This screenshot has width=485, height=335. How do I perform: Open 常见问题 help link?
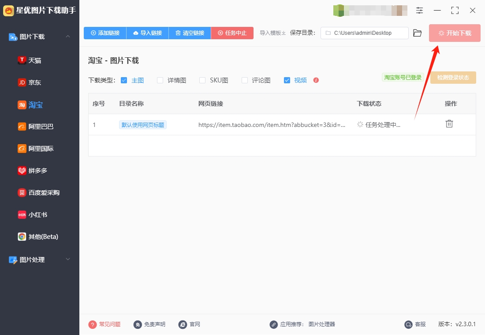[x=104, y=324]
